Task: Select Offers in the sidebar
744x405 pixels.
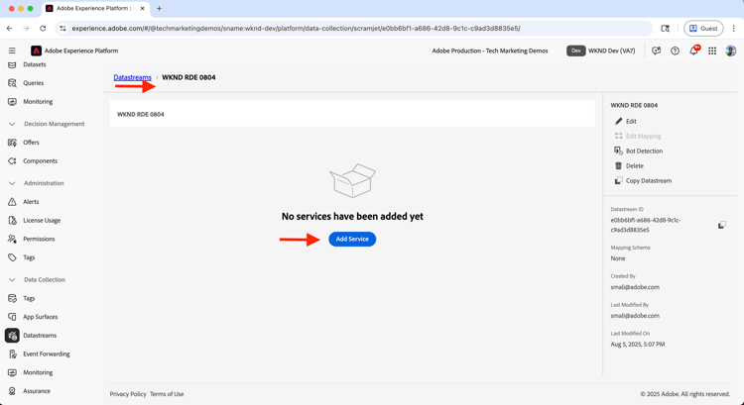Action: pos(32,143)
